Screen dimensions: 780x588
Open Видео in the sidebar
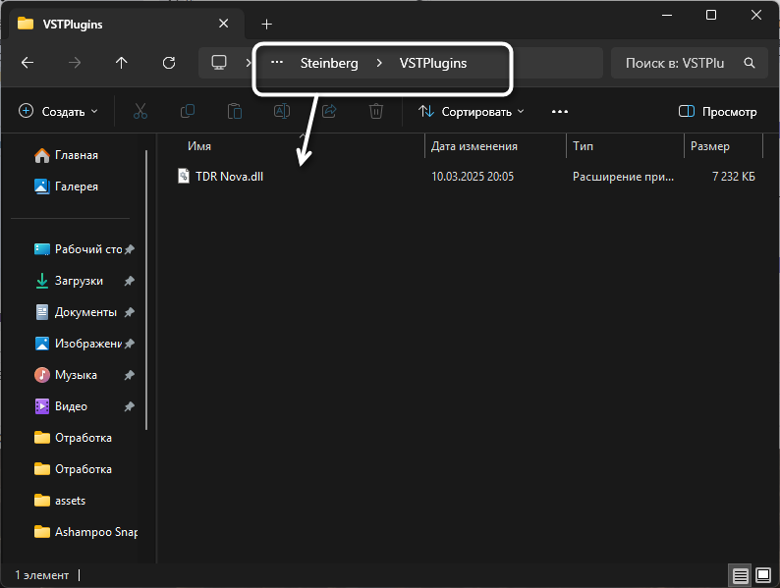pos(71,406)
